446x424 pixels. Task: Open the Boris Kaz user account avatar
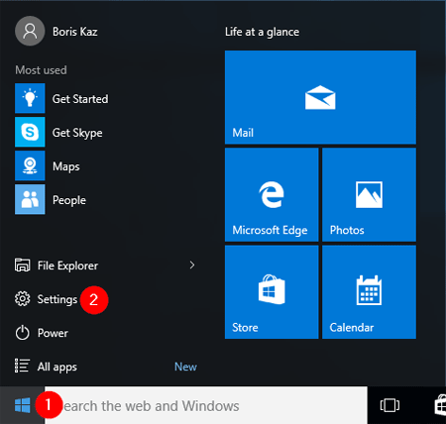[x=30, y=31]
